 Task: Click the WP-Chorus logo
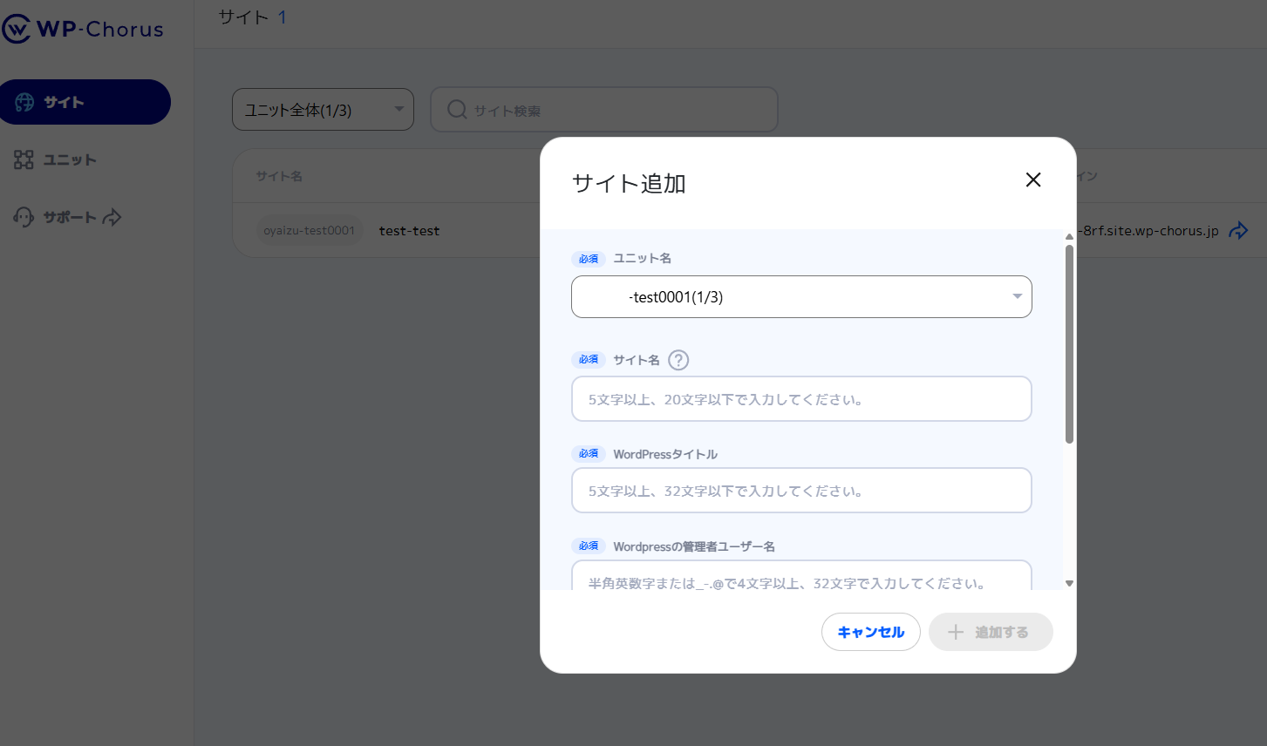83,29
